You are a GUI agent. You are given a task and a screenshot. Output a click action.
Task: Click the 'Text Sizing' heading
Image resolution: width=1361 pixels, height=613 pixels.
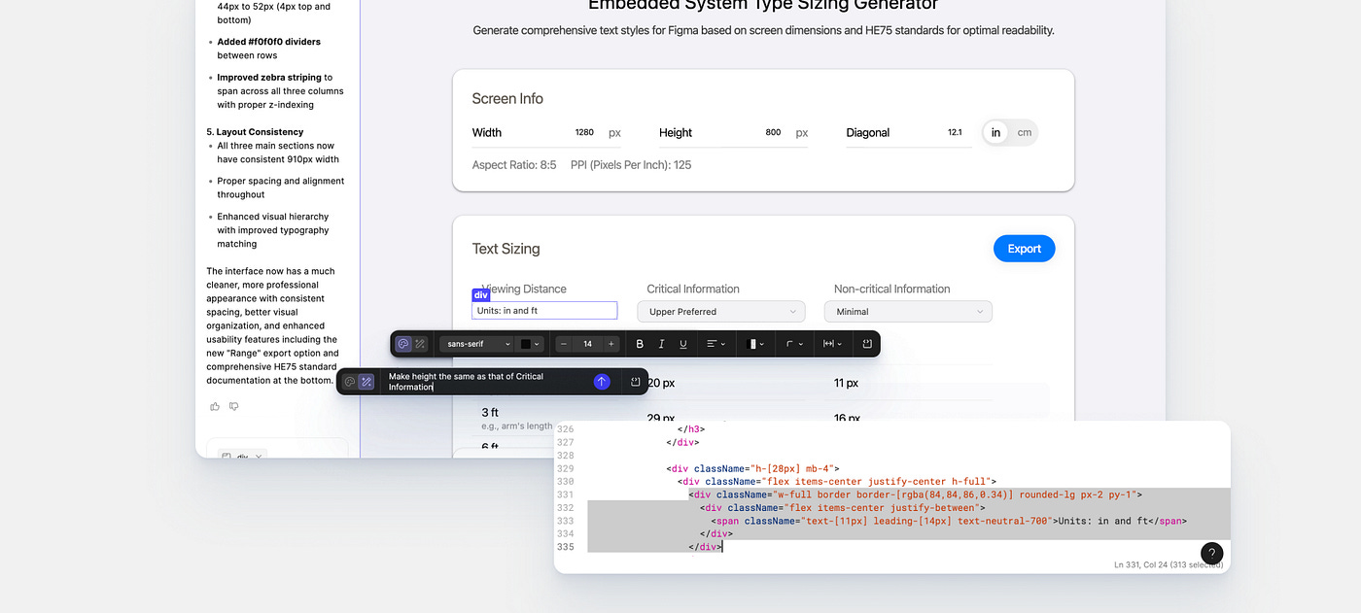tap(506, 249)
